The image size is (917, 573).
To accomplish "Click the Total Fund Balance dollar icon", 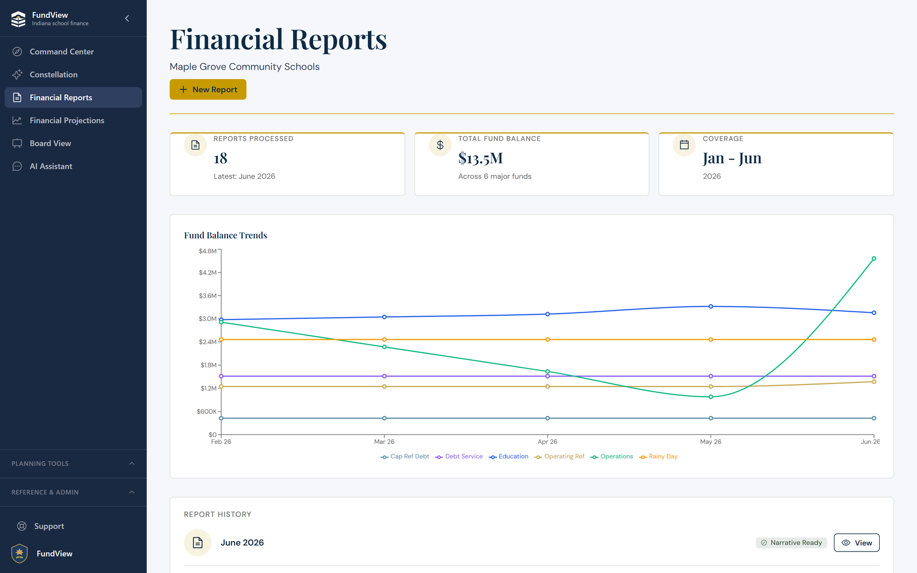I will 440,145.
